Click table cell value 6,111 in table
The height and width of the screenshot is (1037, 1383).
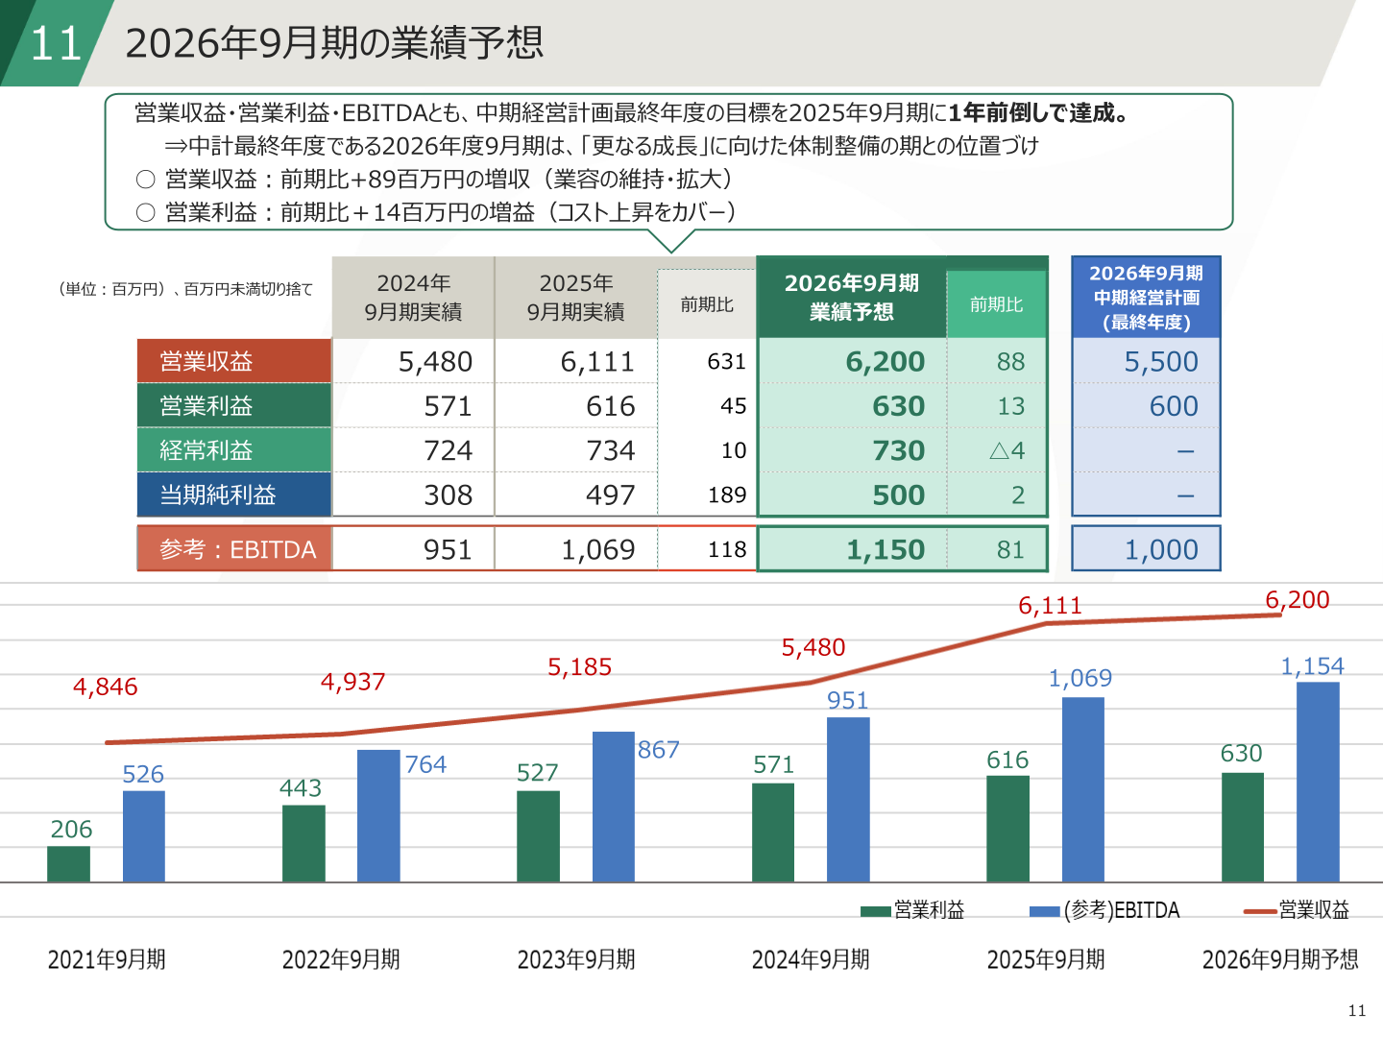pos(597,362)
